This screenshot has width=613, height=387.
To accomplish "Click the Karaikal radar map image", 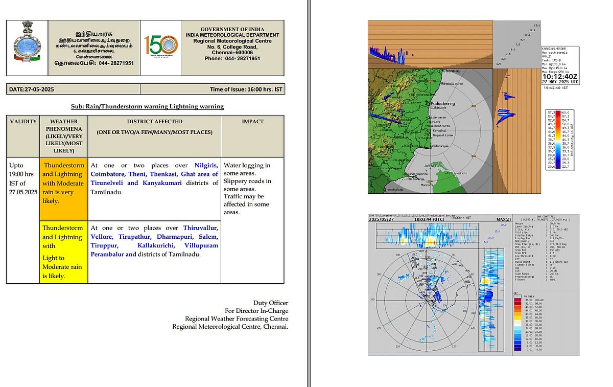I will click(x=430, y=130).
